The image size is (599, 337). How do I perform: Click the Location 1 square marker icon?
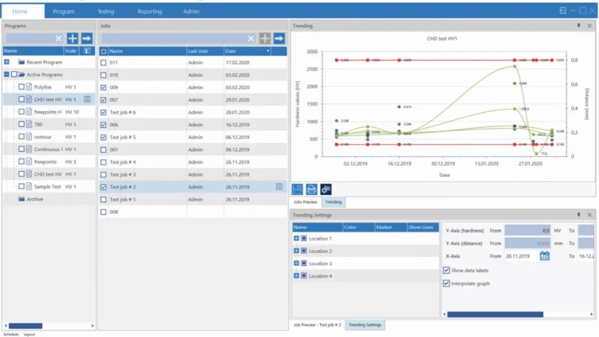click(x=304, y=238)
